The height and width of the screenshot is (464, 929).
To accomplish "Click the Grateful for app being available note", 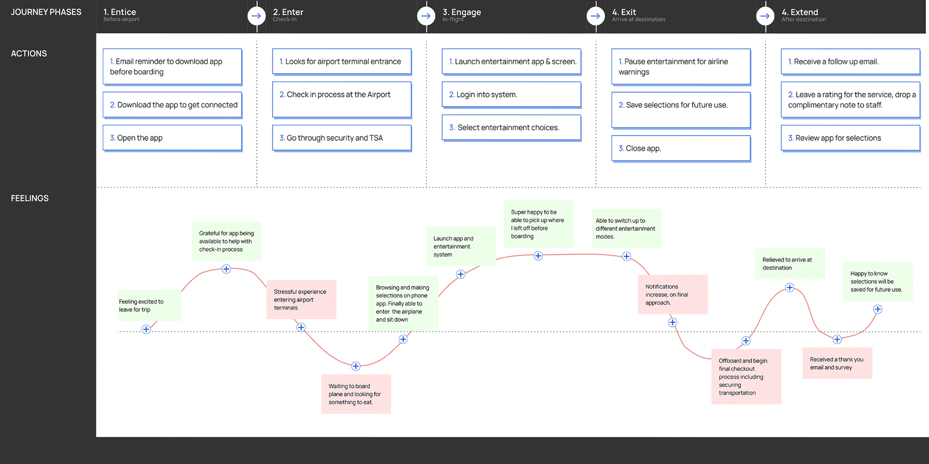I will (226, 241).
